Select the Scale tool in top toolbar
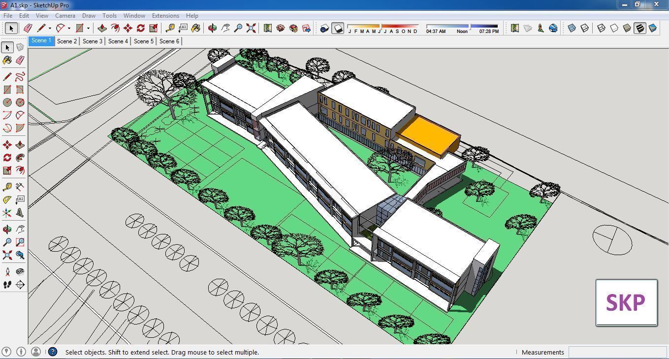The width and height of the screenshot is (669, 359). pos(154,28)
